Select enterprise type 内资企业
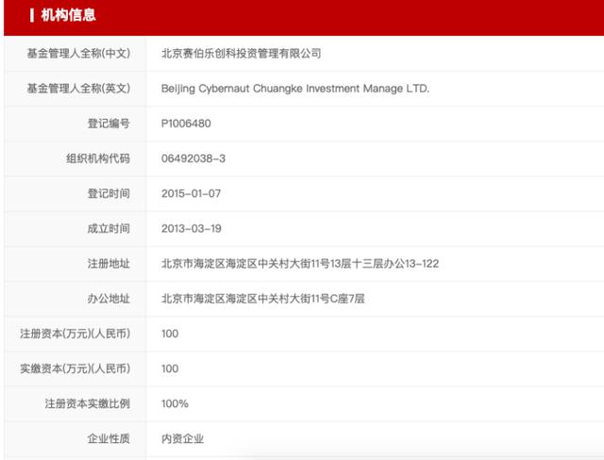This screenshot has width=604, height=460. pyautogui.click(x=182, y=438)
